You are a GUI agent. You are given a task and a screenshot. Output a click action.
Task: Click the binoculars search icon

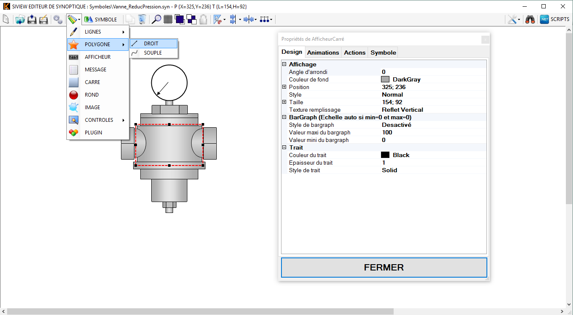[x=530, y=19]
